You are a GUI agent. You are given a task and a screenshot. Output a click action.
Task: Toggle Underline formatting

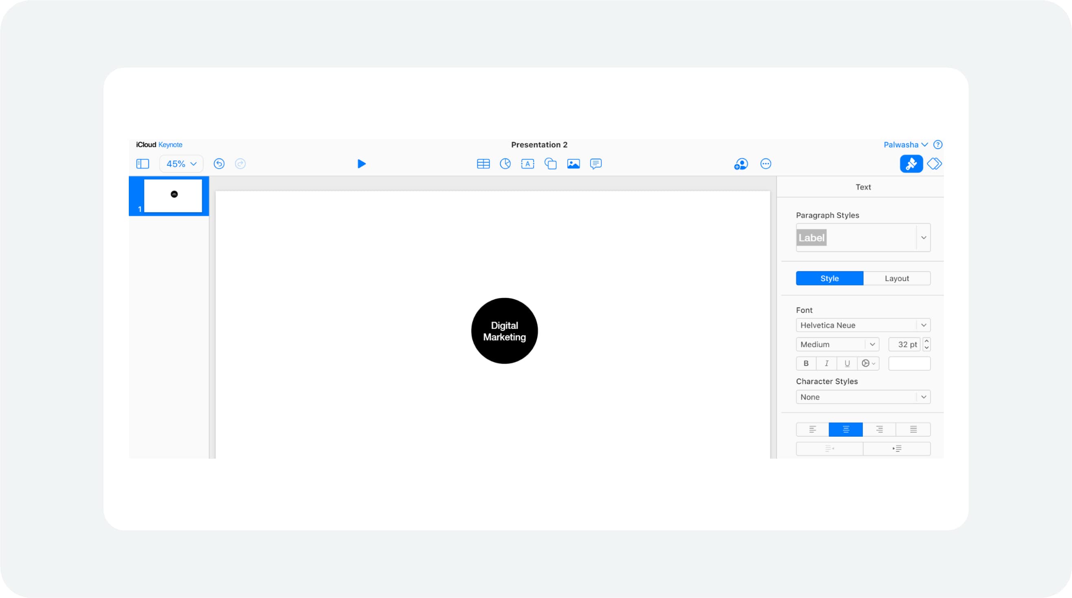[x=847, y=363]
